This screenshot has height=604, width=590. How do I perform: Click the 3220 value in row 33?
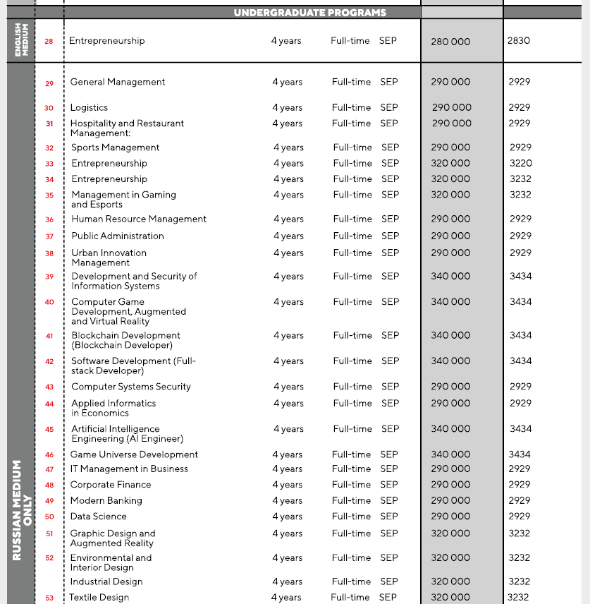click(521, 163)
